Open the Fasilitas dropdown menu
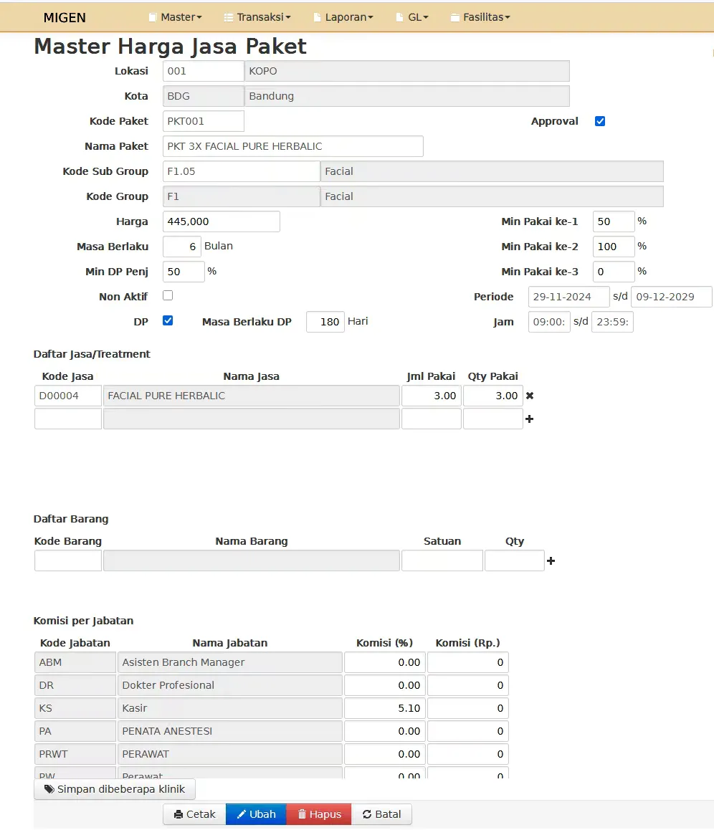Image resolution: width=714 pixels, height=830 pixels. tap(480, 17)
